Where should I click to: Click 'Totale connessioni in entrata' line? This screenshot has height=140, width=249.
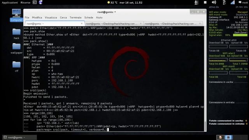point(228,124)
